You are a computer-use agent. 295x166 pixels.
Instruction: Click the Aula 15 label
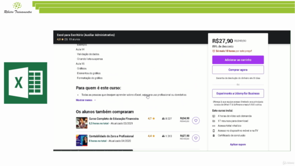point(80,64)
